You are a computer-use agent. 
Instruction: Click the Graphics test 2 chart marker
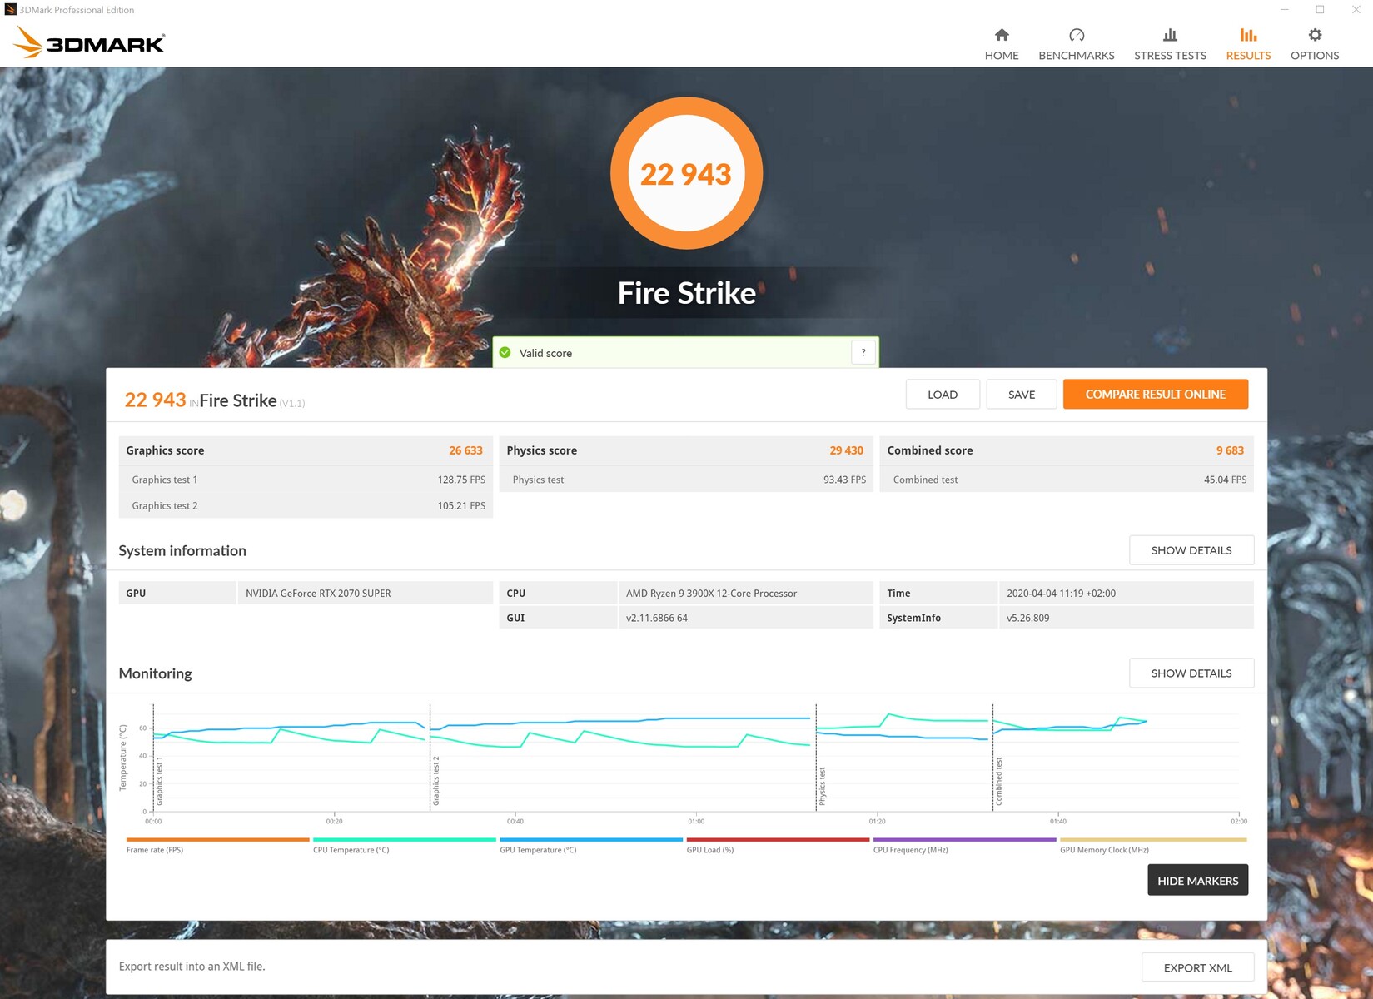click(x=436, y=781)
